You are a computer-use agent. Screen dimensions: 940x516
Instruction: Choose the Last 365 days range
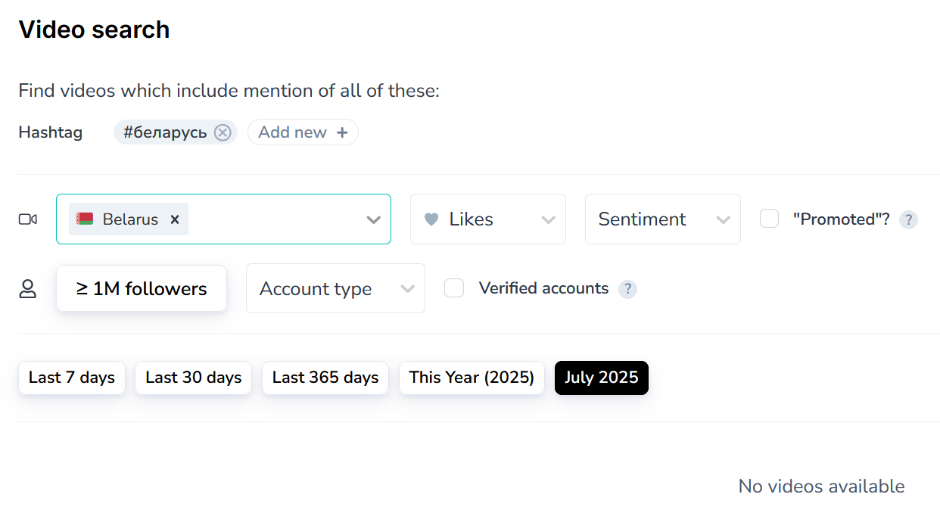pyautogui.click(x=325, y=378)
